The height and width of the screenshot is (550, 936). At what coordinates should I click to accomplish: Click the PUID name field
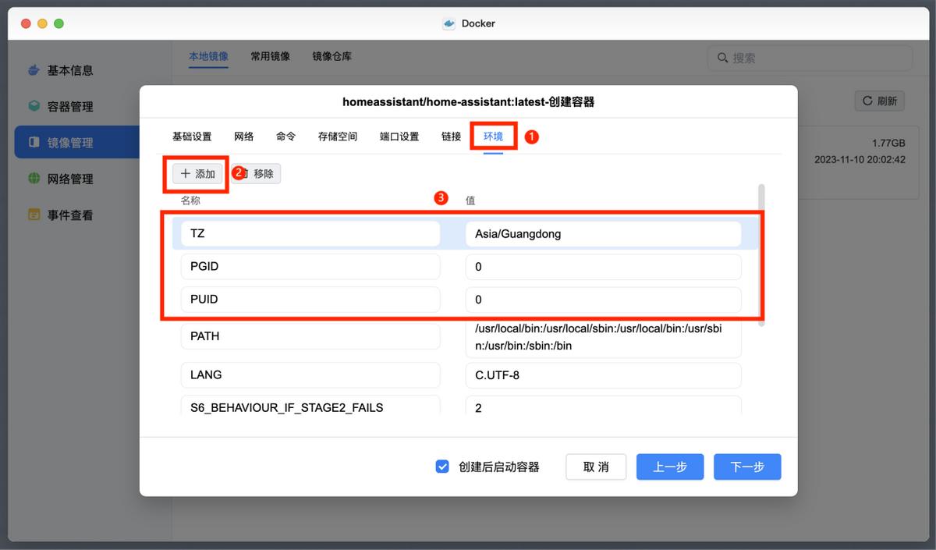[310, 300]
